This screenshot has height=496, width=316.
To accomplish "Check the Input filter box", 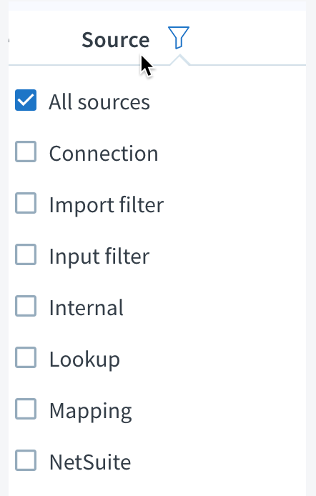I will point(26,254).
